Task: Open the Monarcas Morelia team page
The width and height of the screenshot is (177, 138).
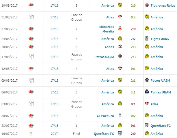Action: coord(107,29)
